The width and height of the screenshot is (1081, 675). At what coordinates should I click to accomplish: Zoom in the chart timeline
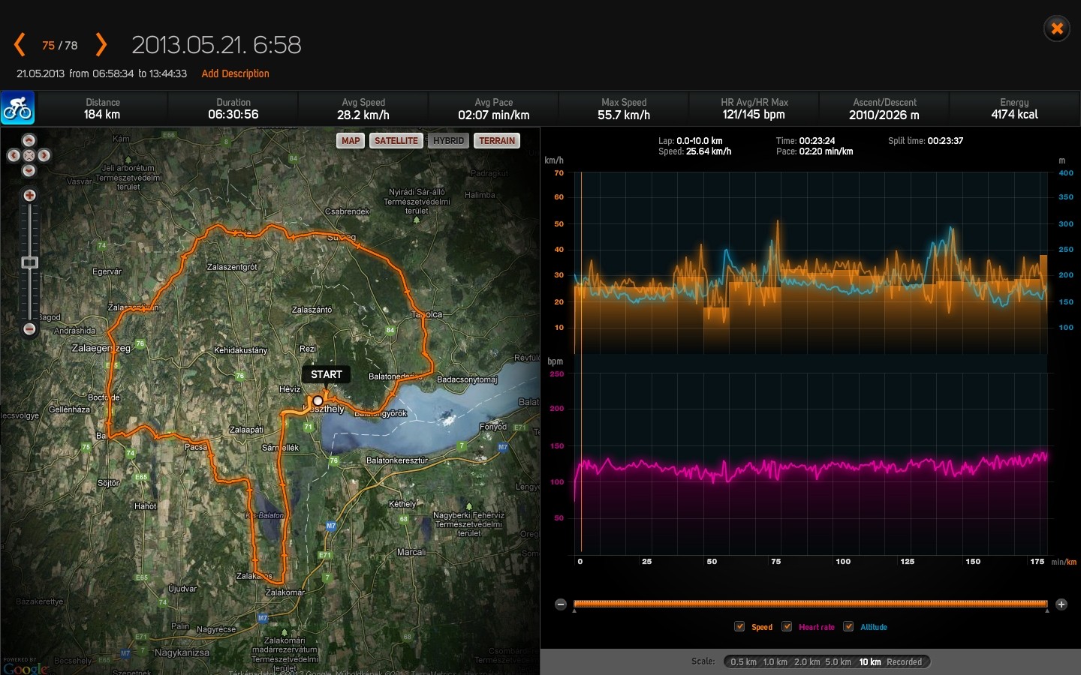1061,604
